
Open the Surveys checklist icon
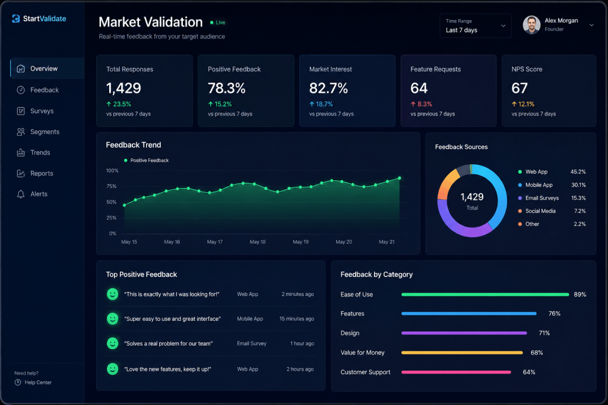tap(21, 111)
